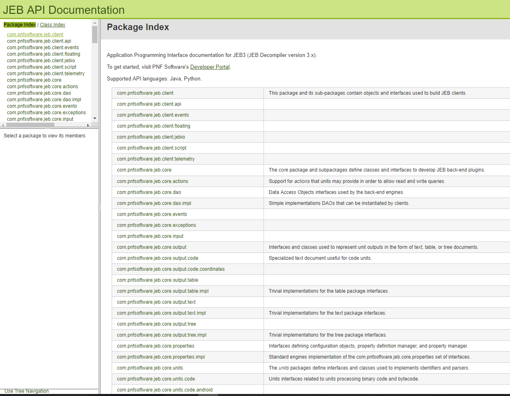Switch to the Package Index tab
The width and height of the screenshot is (510, 396).
[20, 25]
